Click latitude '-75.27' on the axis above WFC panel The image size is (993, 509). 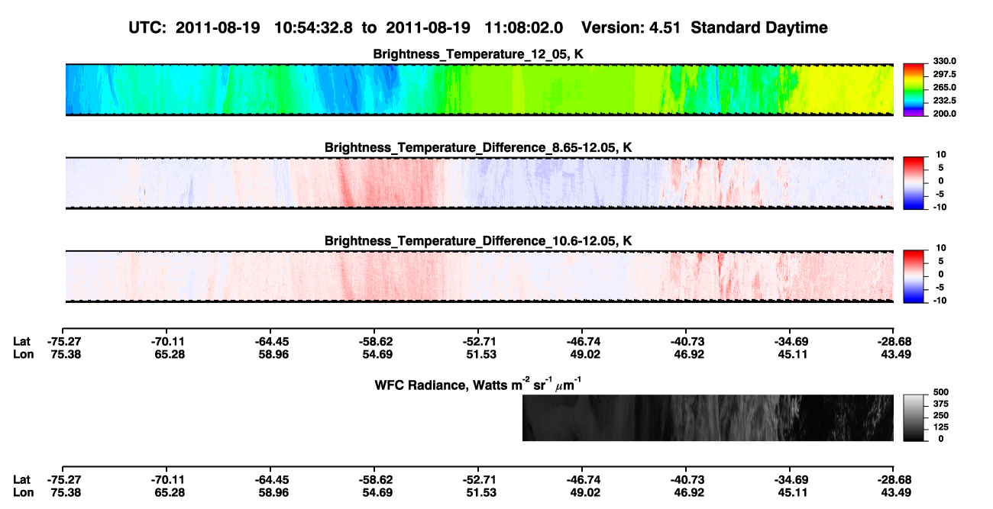tap(64, 341)
